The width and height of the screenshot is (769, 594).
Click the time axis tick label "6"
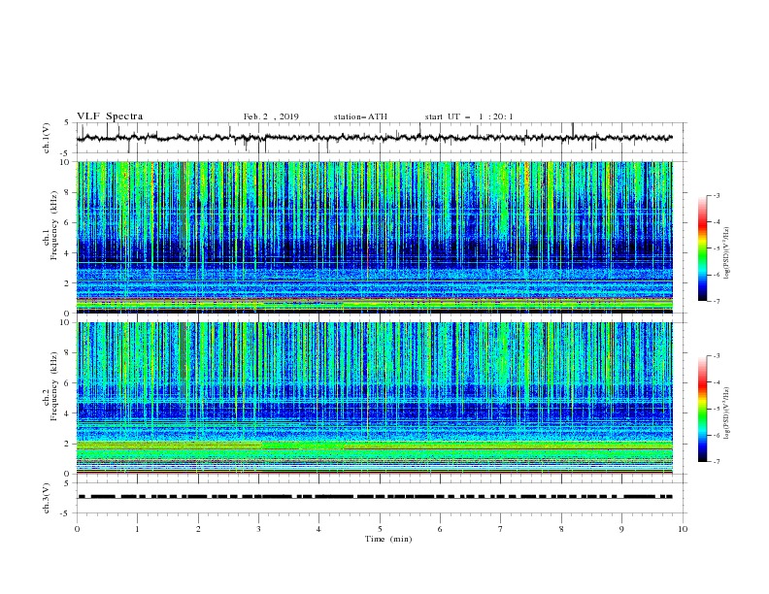click(x=440, y=529)
